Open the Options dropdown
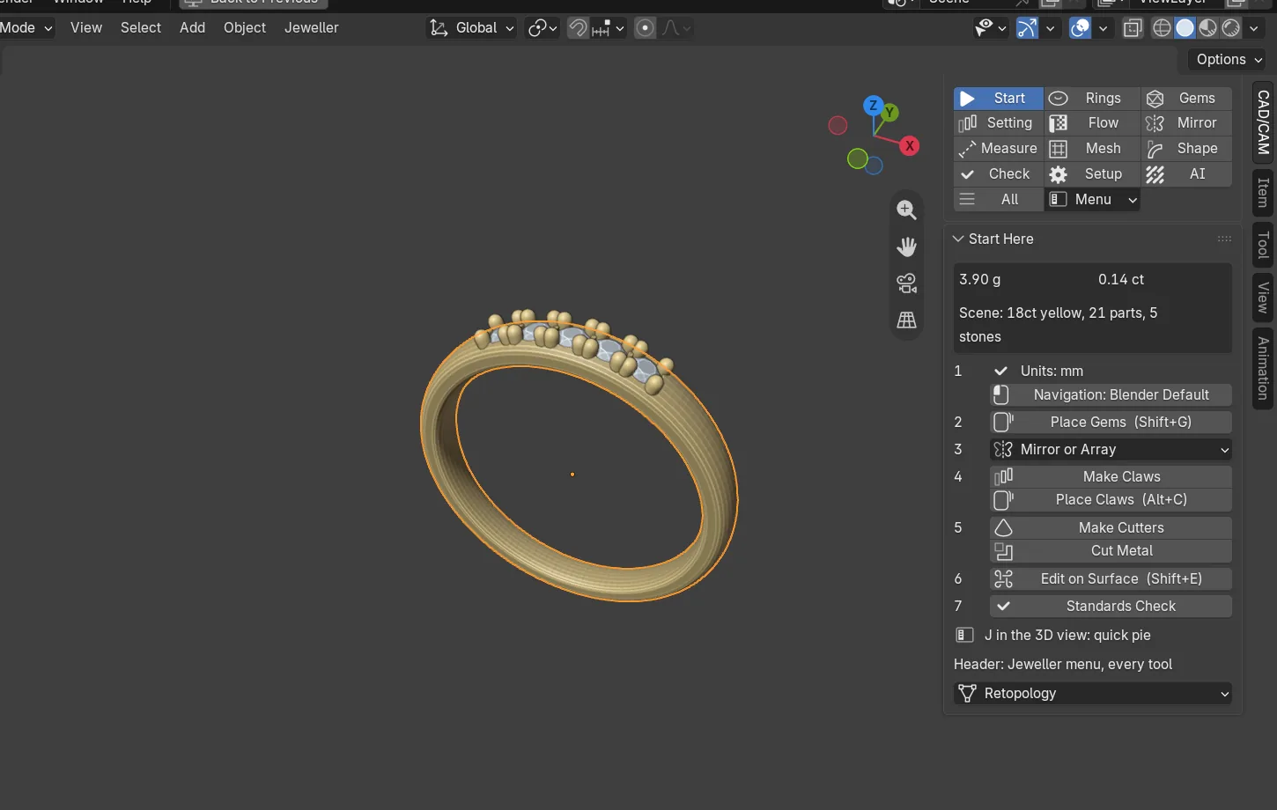Screen dimensions: 1277x810 tap(1229, 60)
